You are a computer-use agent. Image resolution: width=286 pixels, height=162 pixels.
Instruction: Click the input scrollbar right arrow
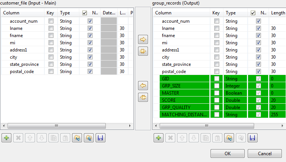[130, 126]
